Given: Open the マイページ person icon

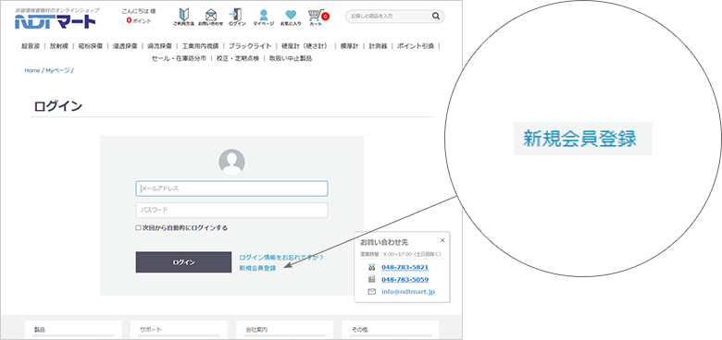Looking at the screenshot, I should (x=264, y=17).
